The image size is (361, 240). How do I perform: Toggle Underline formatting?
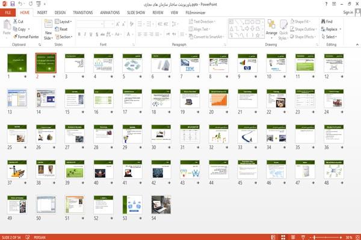91,34
